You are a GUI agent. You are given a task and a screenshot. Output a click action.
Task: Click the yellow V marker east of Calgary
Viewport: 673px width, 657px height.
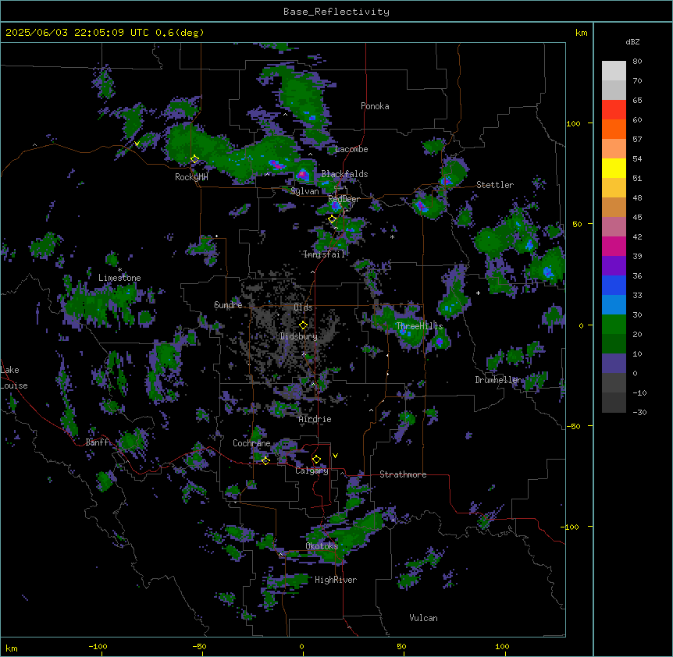pyautogui.click(x=335, y=456)
